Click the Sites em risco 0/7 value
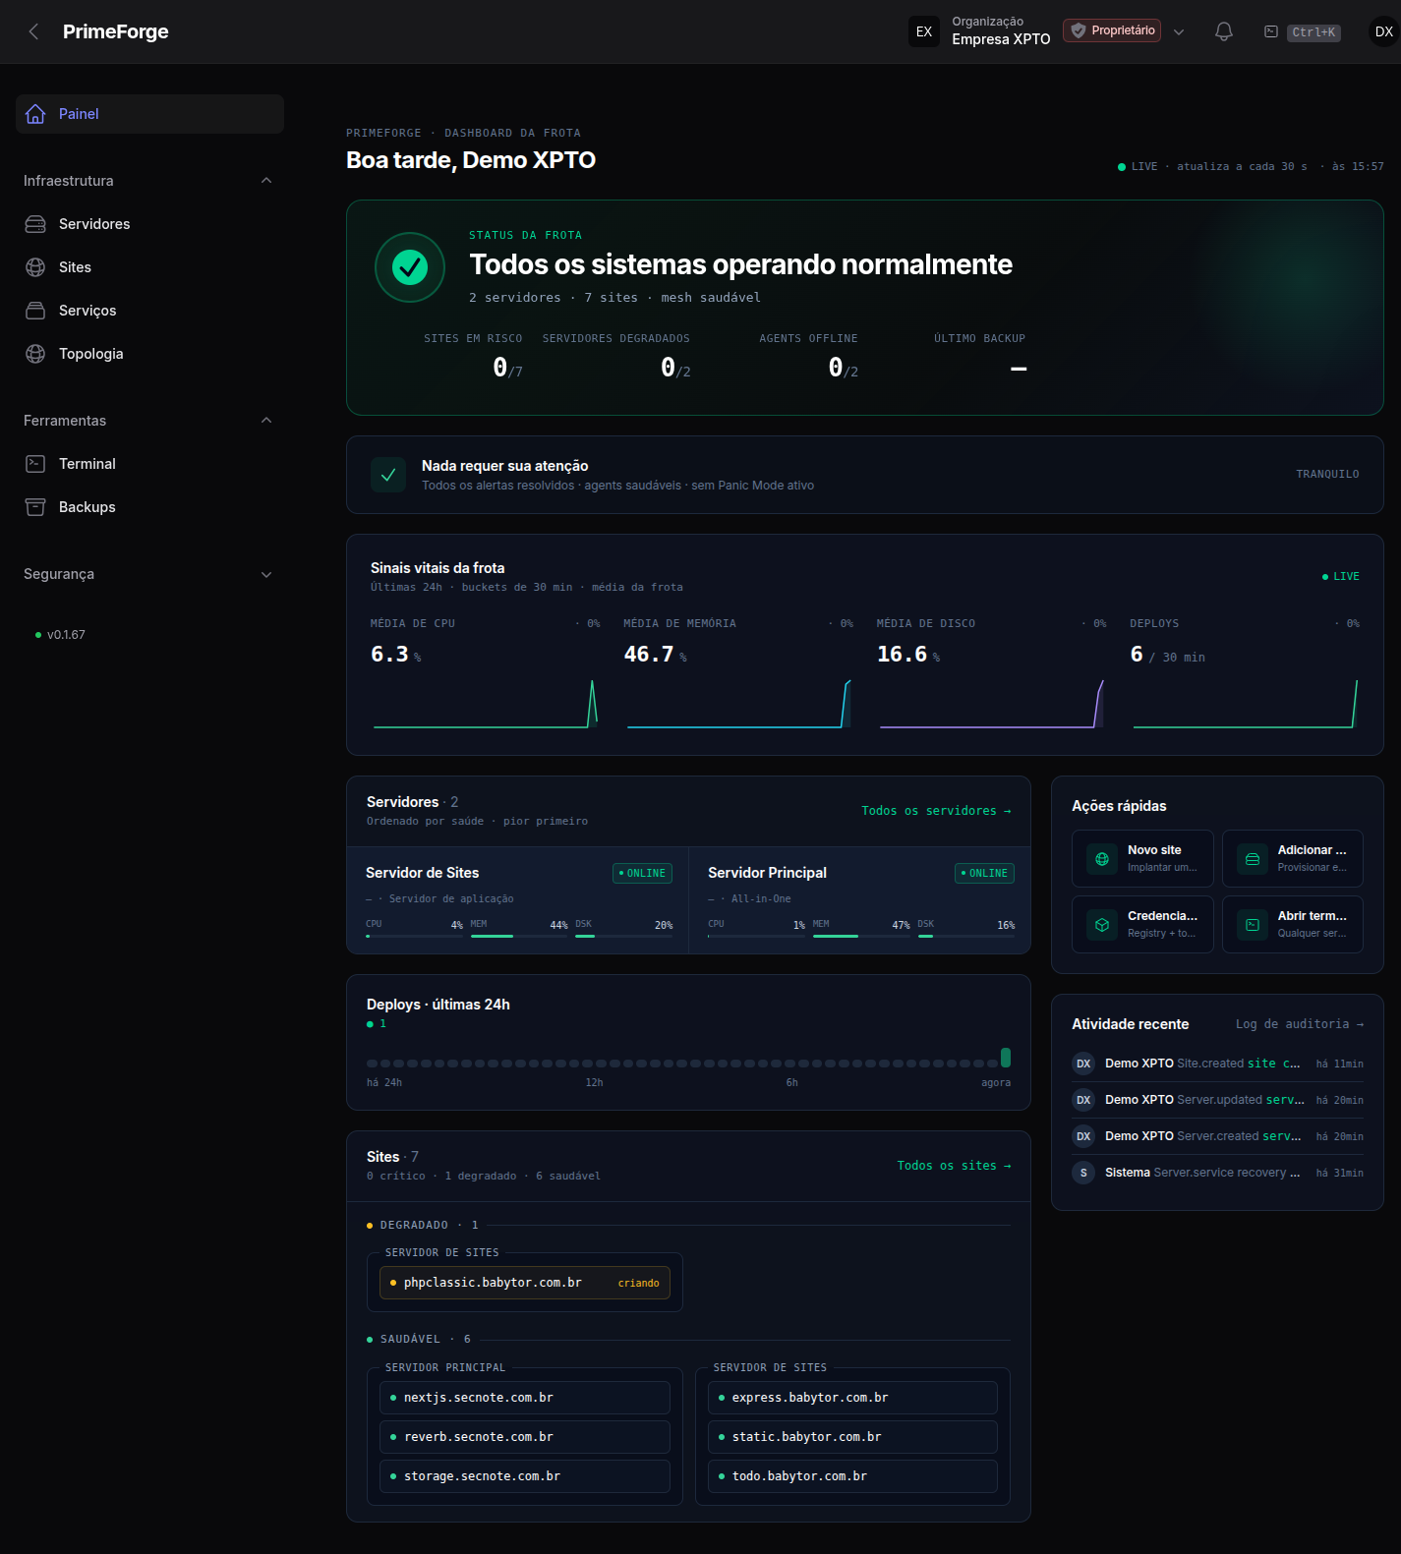 [507, 369]
